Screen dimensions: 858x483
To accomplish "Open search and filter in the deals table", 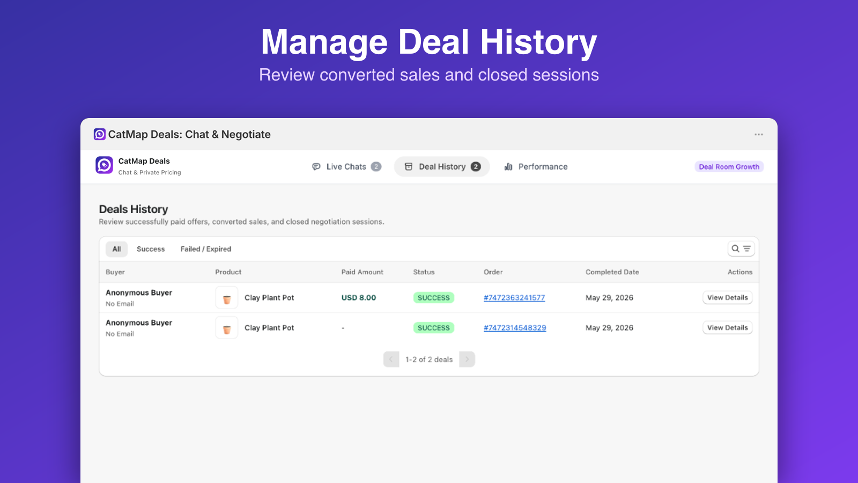I will pyautogui.click(x=741, y=248).
